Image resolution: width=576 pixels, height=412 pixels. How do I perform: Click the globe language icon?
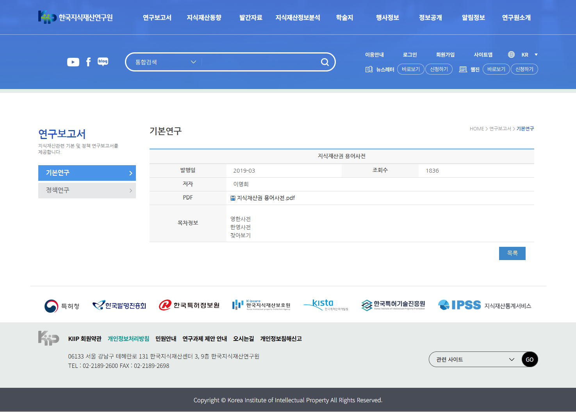pos(511,55)
